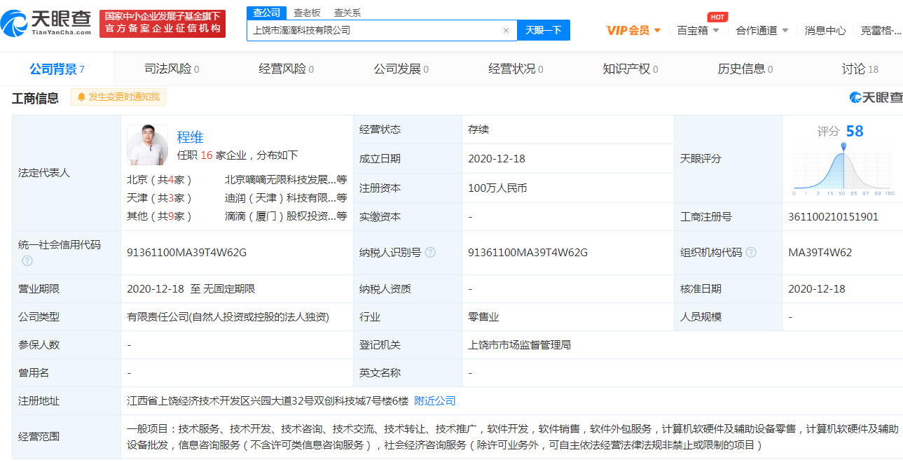
Task: Select the 知识产权 tab
Action: pos(630,69)
